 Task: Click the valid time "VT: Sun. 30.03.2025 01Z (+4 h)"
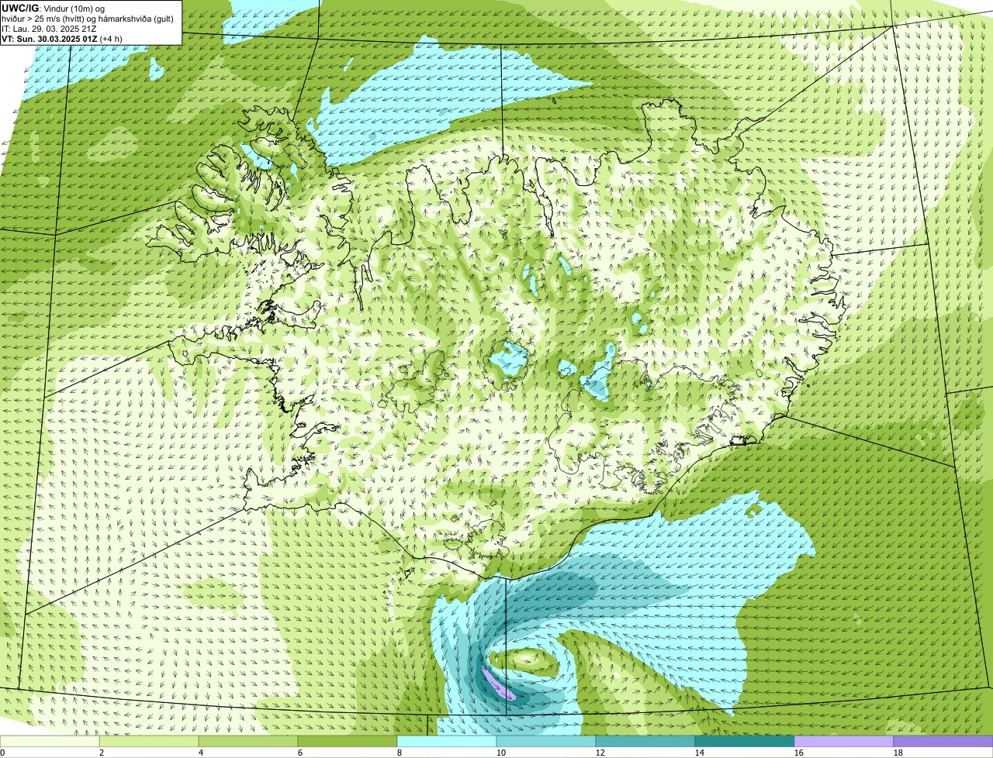[62, 39]
